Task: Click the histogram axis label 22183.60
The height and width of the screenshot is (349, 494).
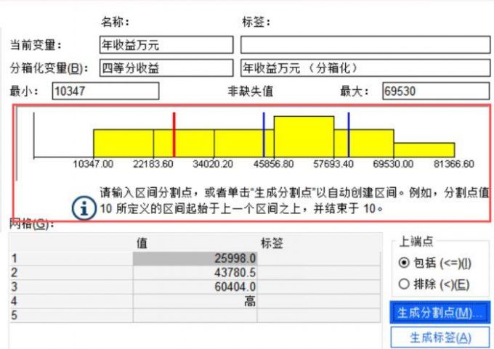Action: pos(153,164)
